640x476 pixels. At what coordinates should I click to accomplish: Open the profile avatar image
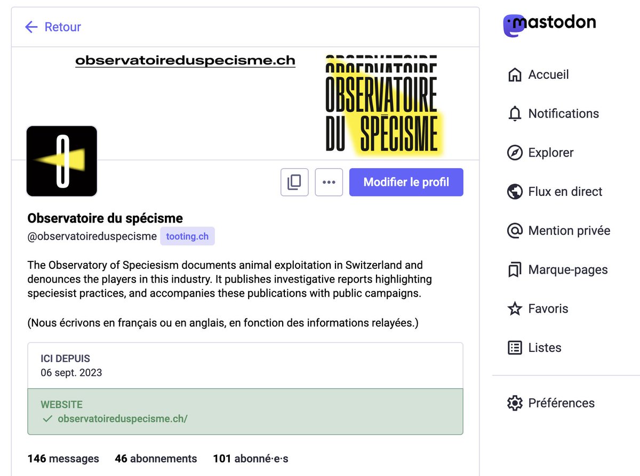(62, 161)
